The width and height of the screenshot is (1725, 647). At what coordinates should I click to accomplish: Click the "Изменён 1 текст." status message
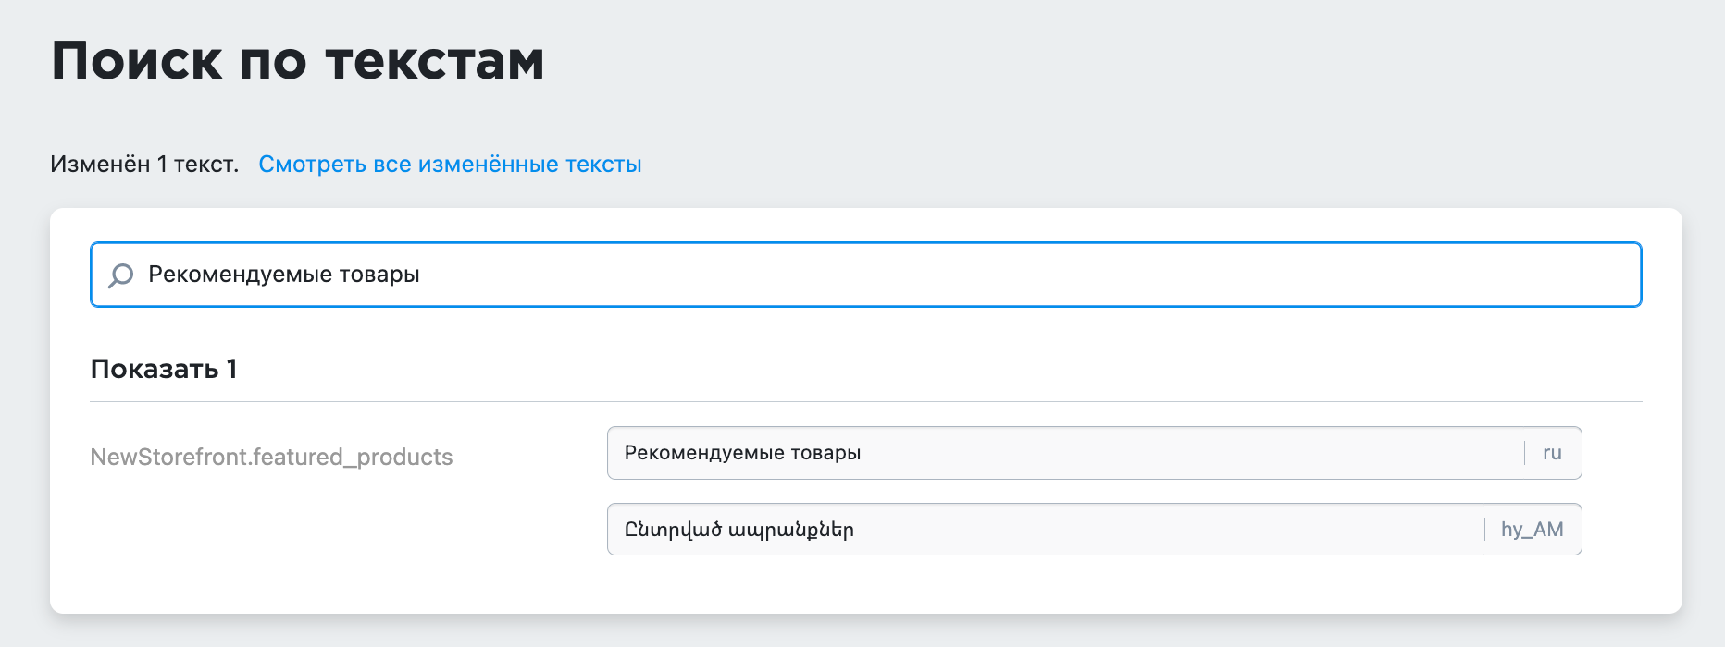click(144, 165)
